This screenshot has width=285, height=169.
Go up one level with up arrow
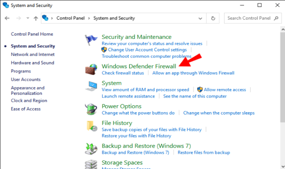point(36,18)
